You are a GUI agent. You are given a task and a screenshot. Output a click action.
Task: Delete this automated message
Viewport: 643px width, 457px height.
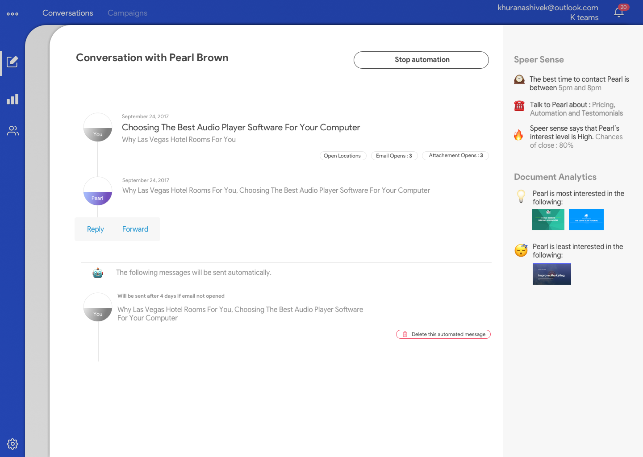coord(443,334)
